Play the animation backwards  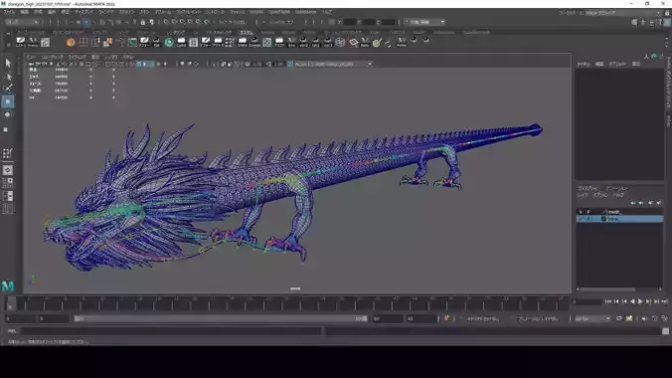click(x=632, y=302)
